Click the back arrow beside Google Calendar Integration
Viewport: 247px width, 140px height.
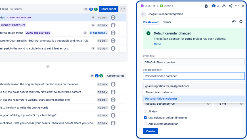(x=143, y=14)
